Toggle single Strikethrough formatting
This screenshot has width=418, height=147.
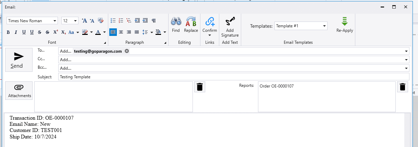[x=40, y=32]
